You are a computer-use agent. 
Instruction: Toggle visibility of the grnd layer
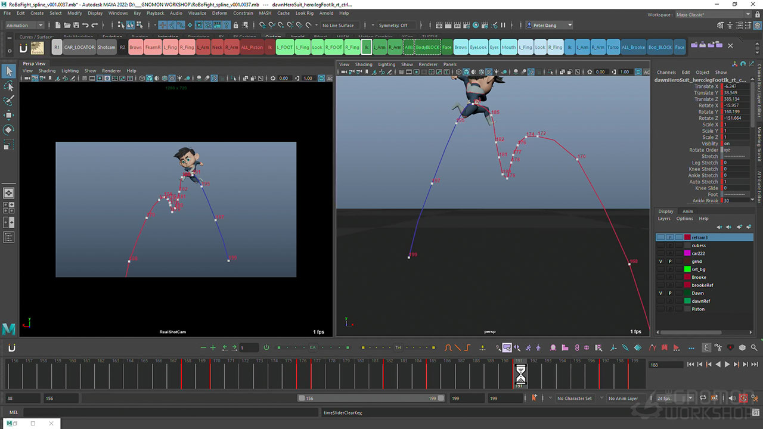(660, 262)
